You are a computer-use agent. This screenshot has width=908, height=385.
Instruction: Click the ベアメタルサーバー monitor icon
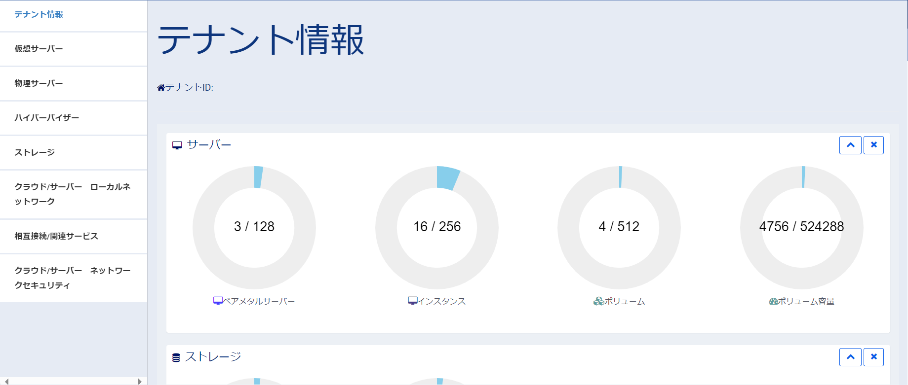[218, 301]
